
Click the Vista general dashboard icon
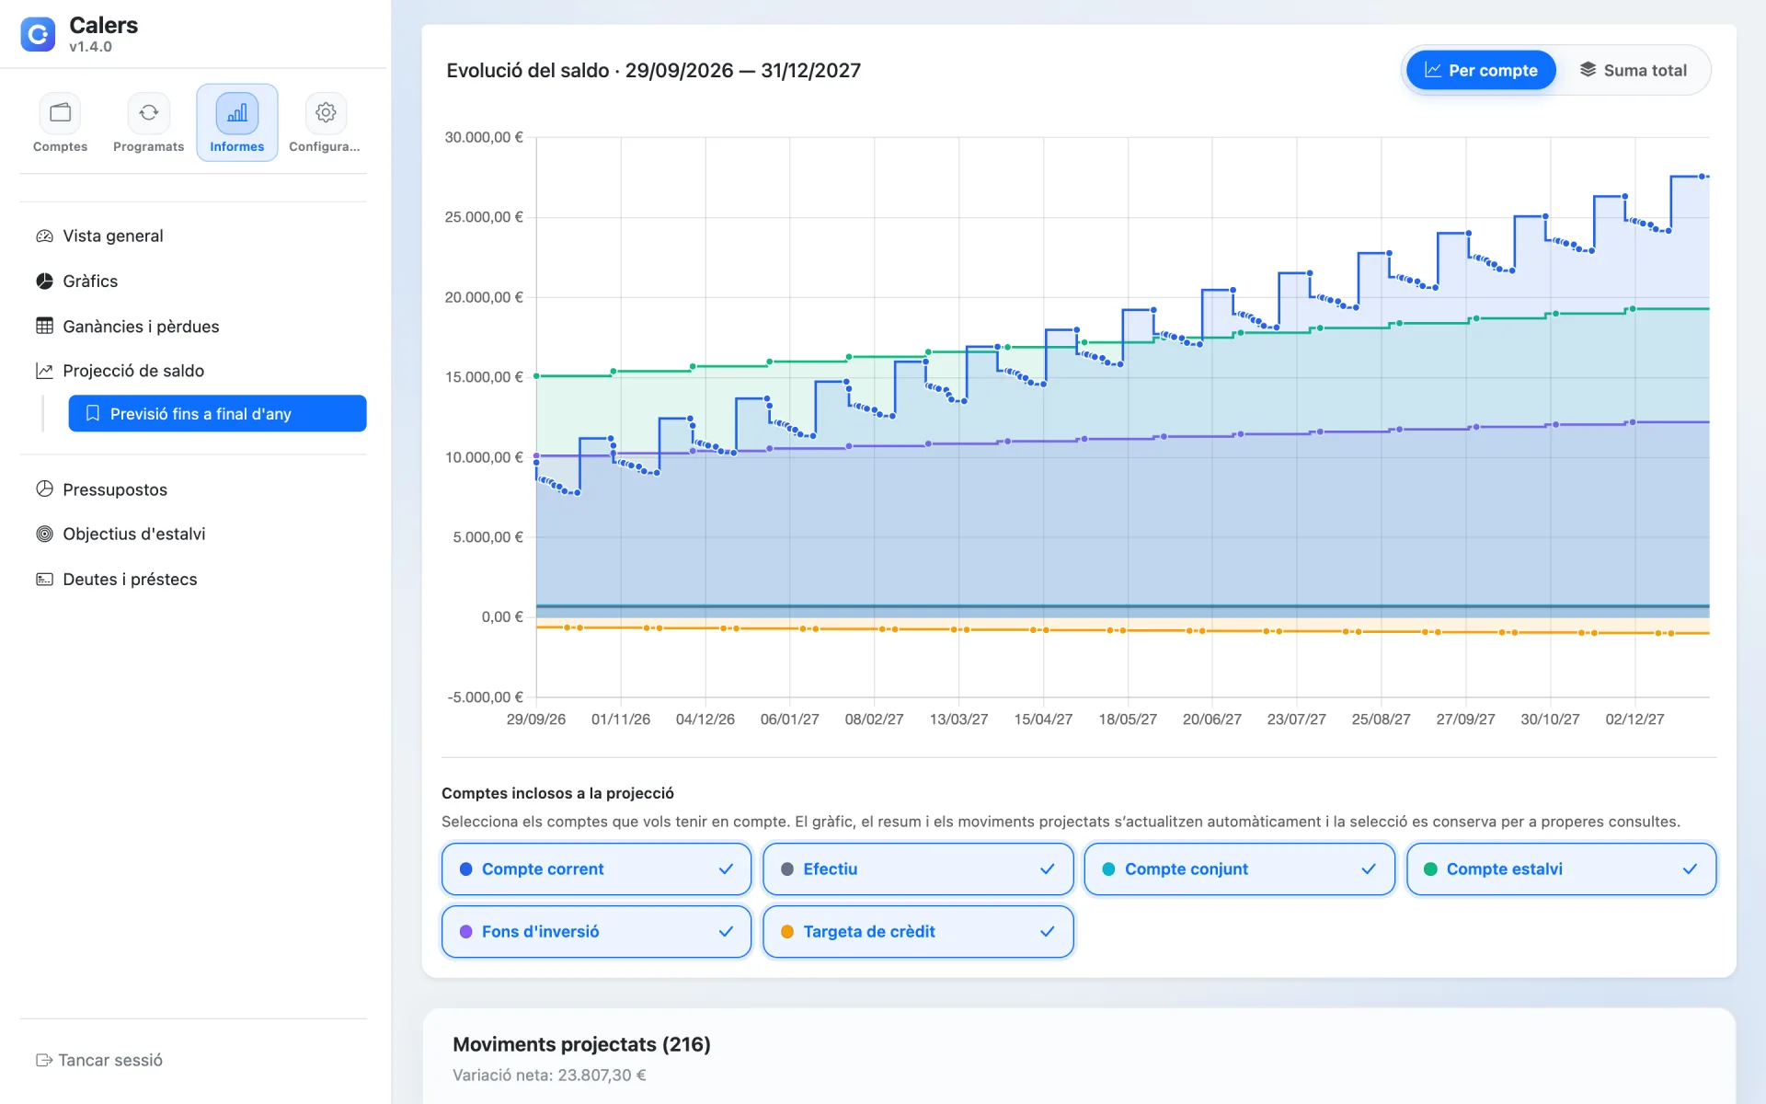44,236
